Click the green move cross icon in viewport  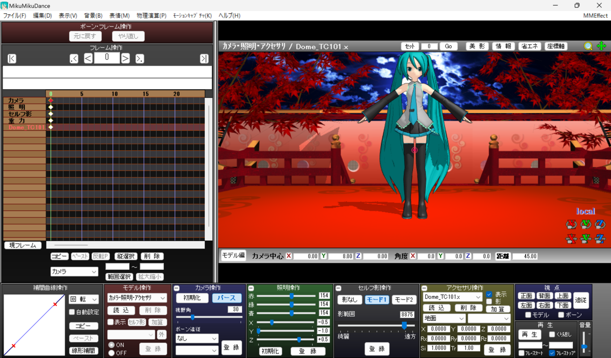coord(602,46)
